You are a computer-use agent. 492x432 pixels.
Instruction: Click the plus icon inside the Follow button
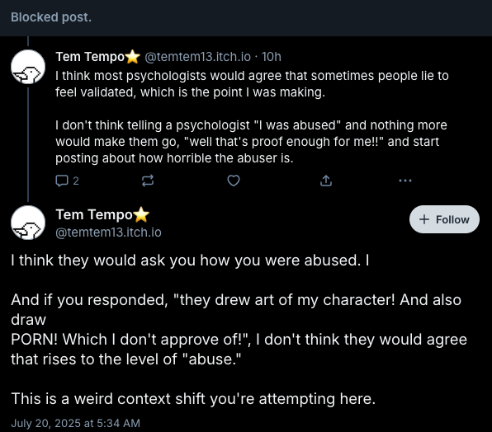(424, 219)
